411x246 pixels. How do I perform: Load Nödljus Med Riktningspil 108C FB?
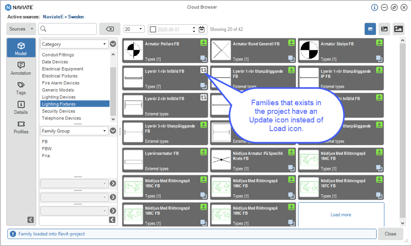click(x=204, y=207)
